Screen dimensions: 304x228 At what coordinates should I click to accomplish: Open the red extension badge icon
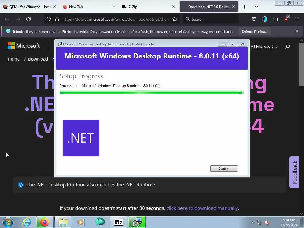(x=286, y=19)
